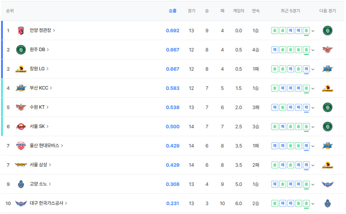Expand recent games for 수원 KT
Viewport: 346px width, 214px height.
[313, 108]
